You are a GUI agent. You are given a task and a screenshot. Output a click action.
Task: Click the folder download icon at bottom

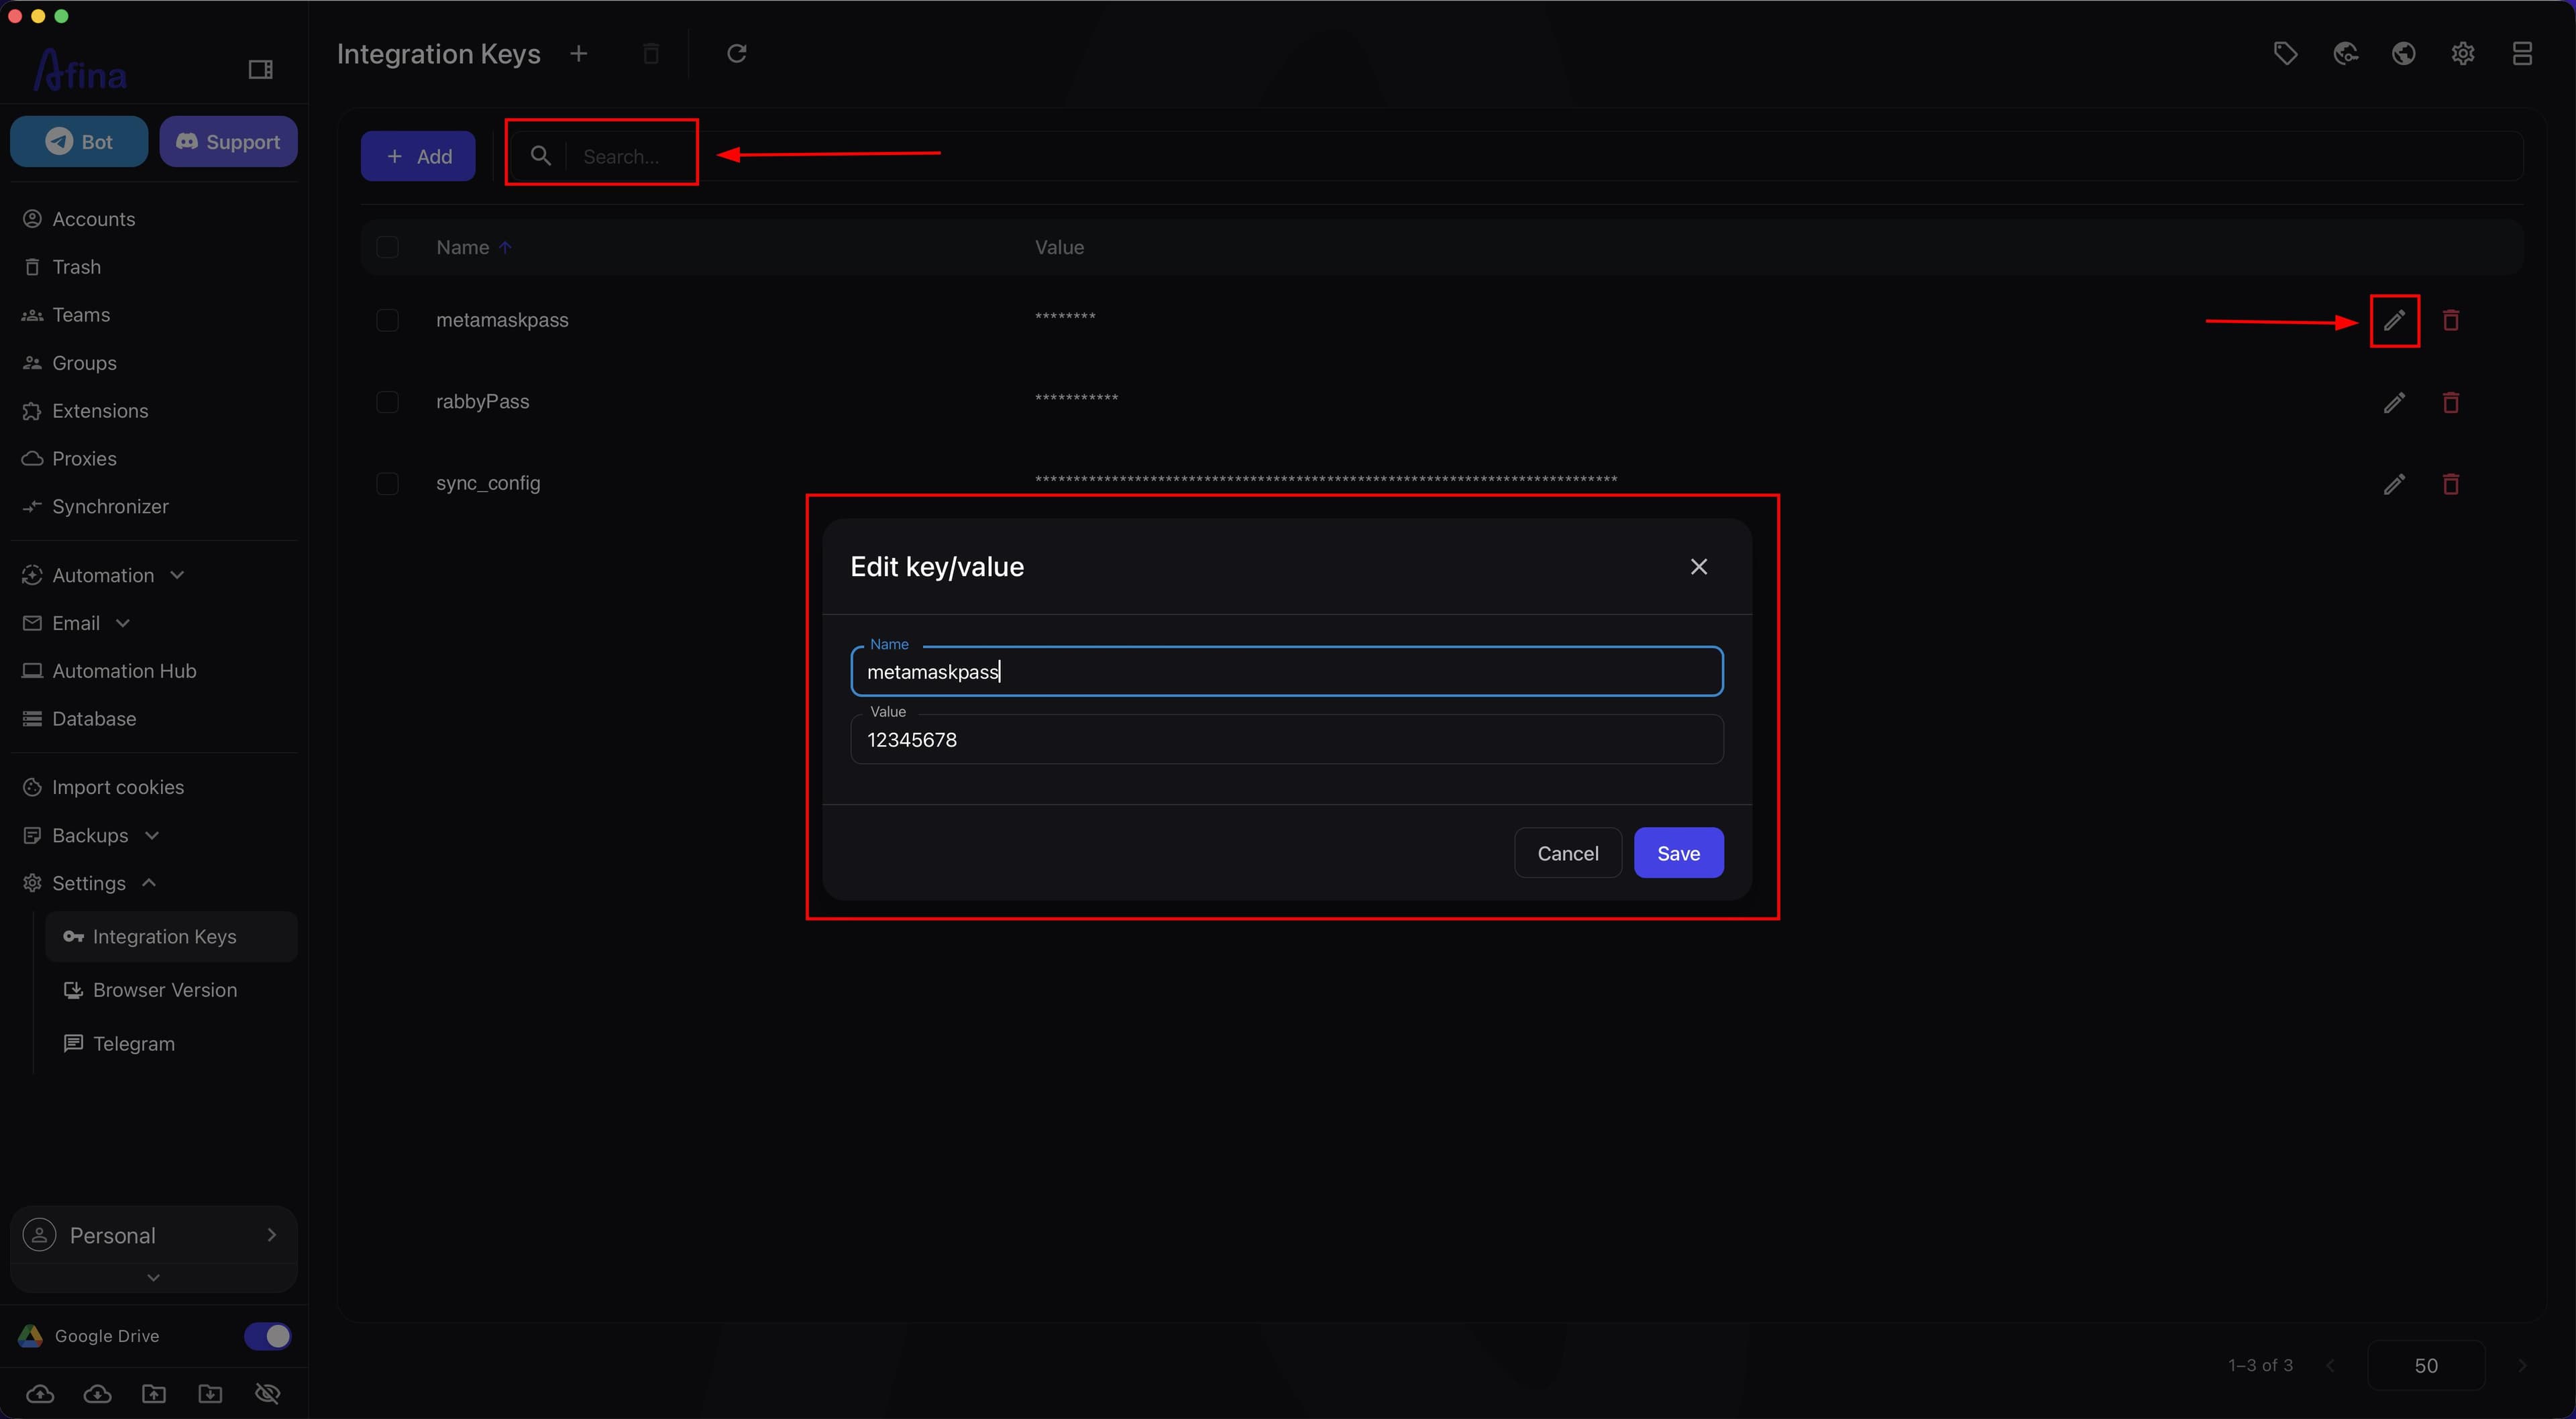(210, 1393)
